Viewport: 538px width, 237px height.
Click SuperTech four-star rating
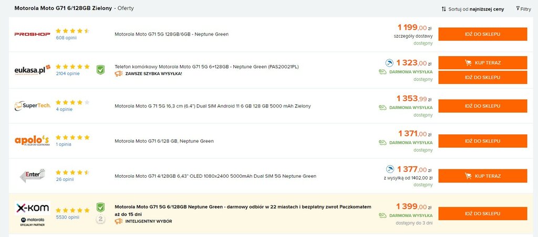[73, 102]
